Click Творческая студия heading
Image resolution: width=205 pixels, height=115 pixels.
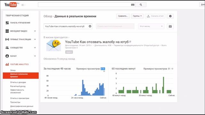17,16
